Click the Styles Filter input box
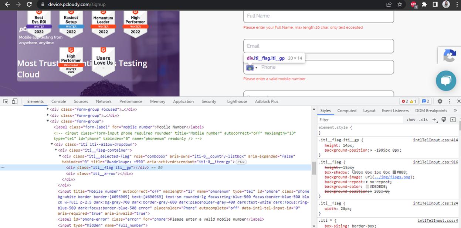Image resolution: width=461 pixels, height=228 pixels. click(x=360, y=120)
